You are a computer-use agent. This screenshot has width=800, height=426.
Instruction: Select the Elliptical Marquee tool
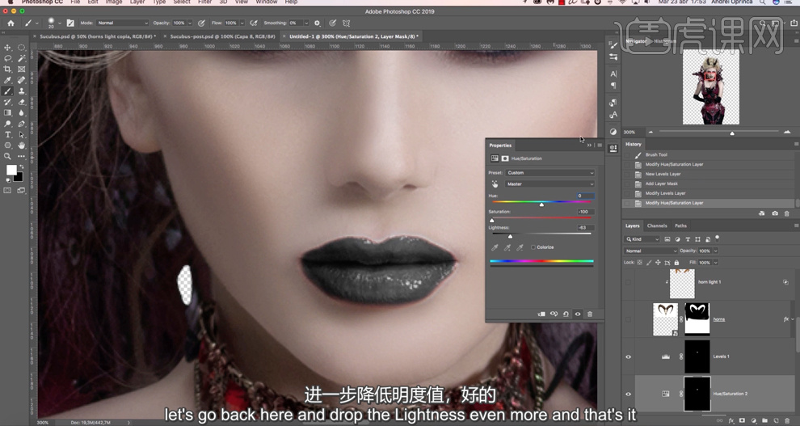[x=22, y=48]
